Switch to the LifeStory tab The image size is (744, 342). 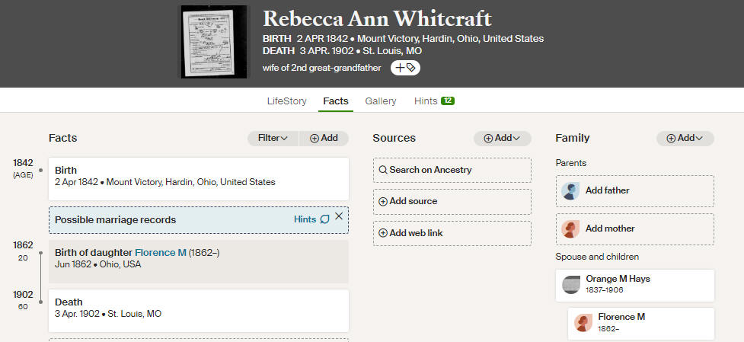pyautogui.click(x=286, y=101)
